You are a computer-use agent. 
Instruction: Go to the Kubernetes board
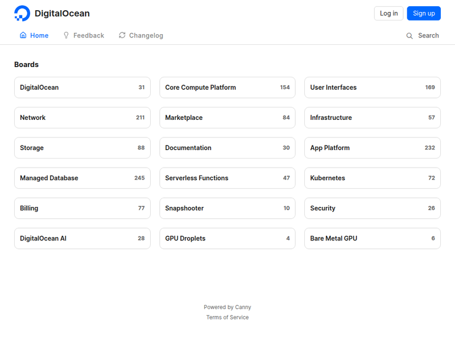[373, 178]
